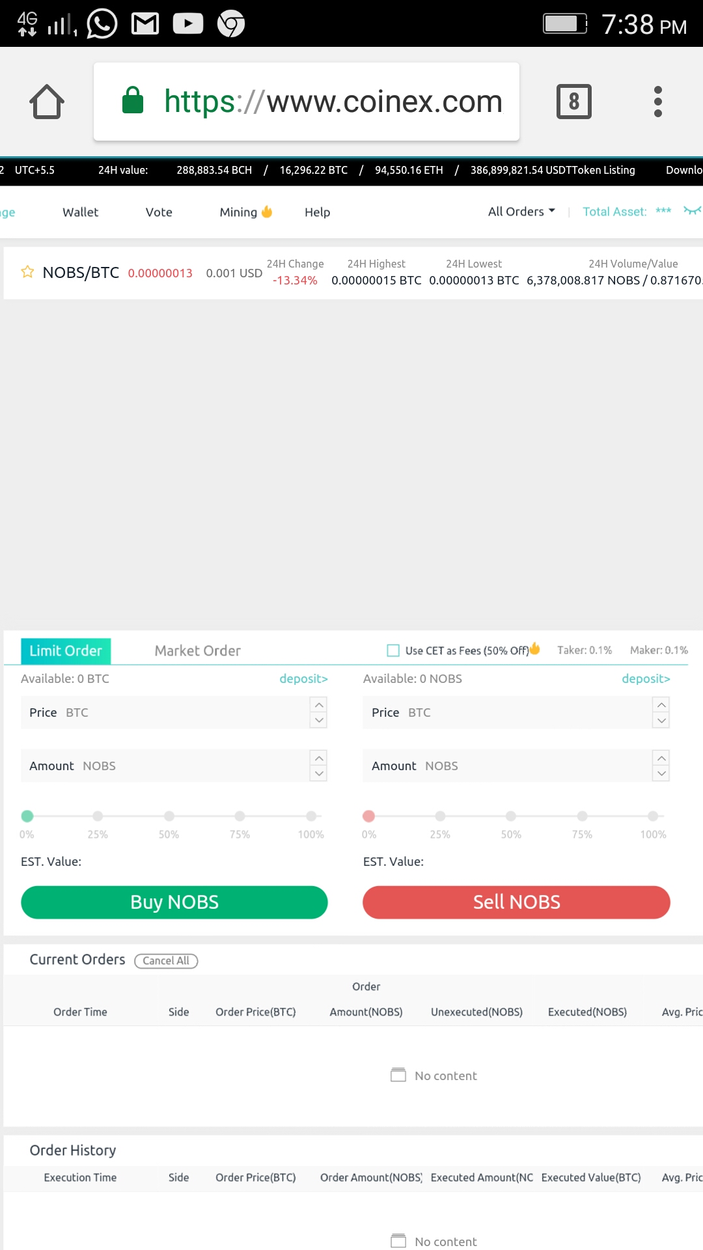The image size is (703, 1250).
Task: Click the Total Asset label
Action: pyautogui.click(x=614, y=212)
